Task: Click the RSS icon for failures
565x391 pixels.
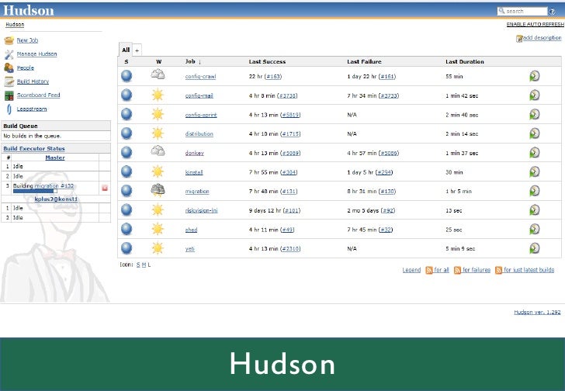Action: click(457, 270)
